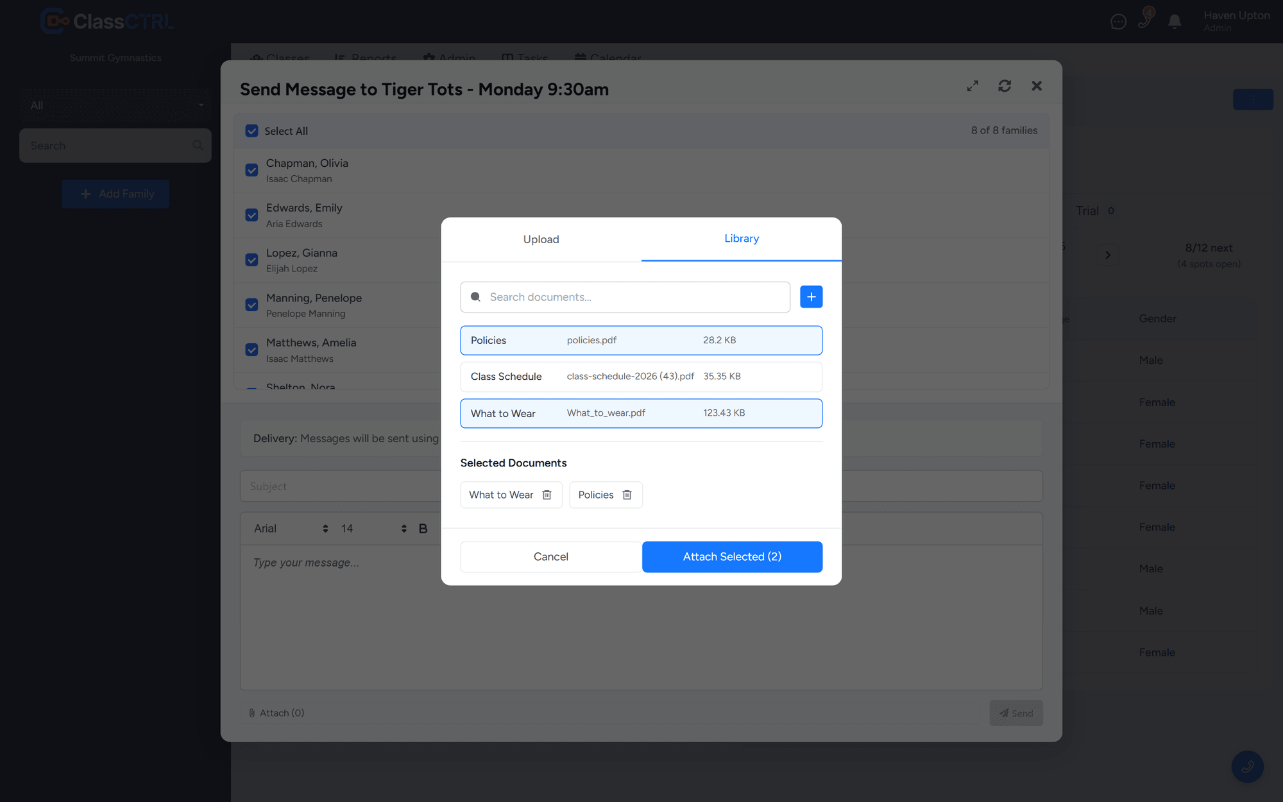Click the Send button
1283x802 pixels.
tap(1016, 713)
